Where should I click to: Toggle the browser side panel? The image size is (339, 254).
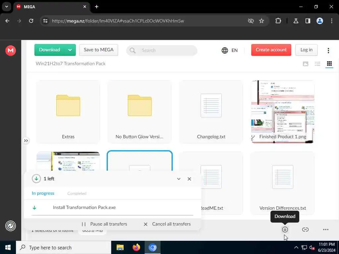coord(308,21)
